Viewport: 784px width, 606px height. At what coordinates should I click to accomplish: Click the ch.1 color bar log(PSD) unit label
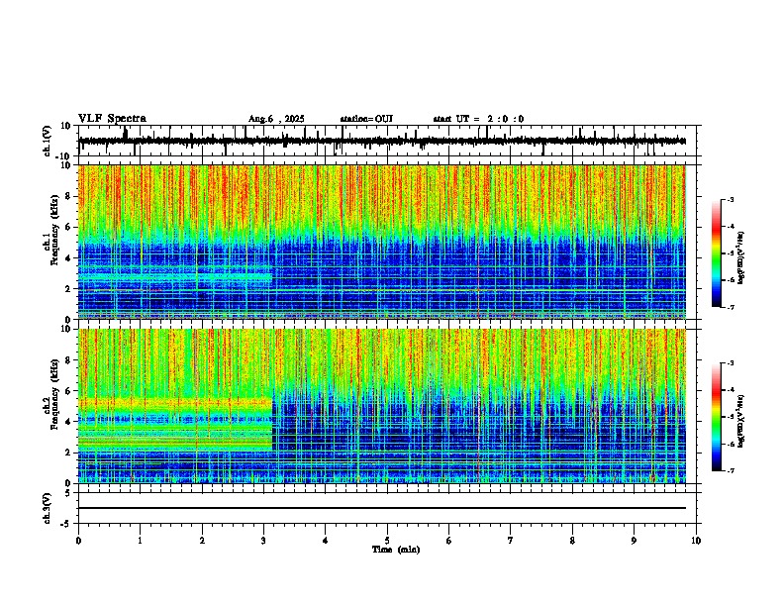(741, 257)
